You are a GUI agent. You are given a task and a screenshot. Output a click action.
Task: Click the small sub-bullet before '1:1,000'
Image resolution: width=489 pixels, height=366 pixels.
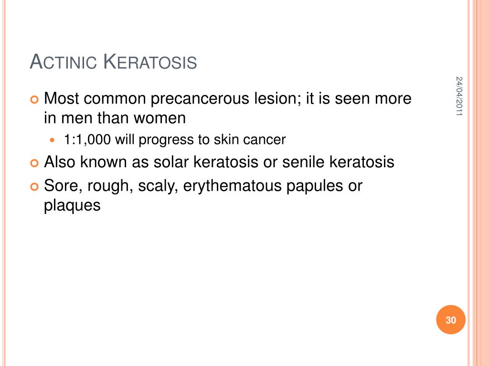(52, 140)
